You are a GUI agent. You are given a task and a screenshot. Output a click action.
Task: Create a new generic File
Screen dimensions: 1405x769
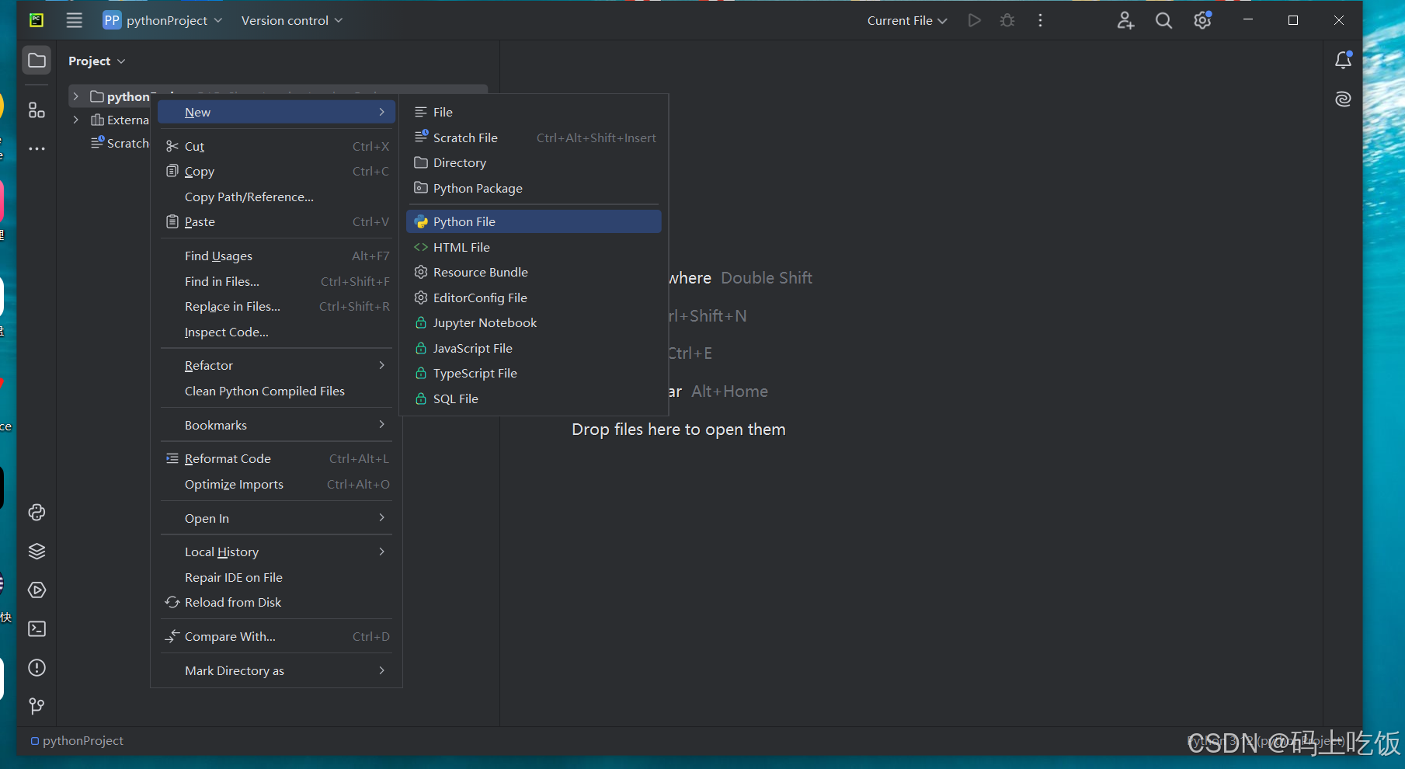[534, 112]
